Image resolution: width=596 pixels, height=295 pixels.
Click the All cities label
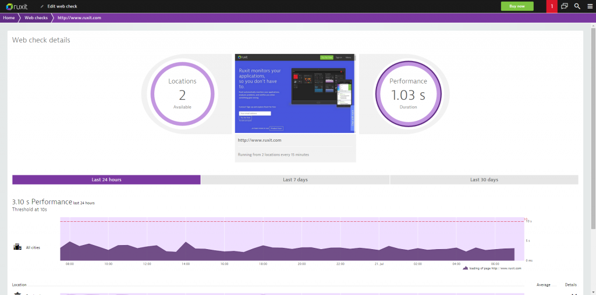point(33,247)
